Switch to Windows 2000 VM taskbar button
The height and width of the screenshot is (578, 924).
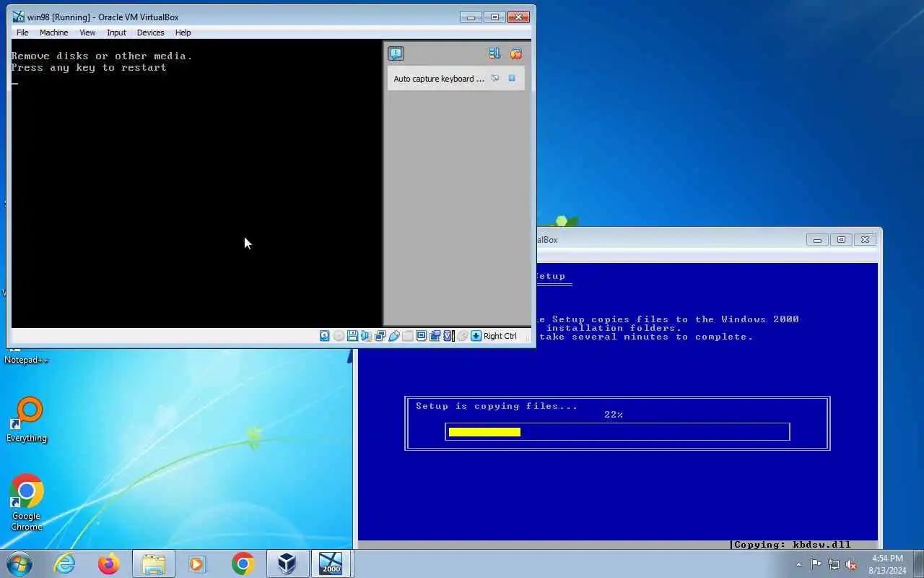pos(331,564)
